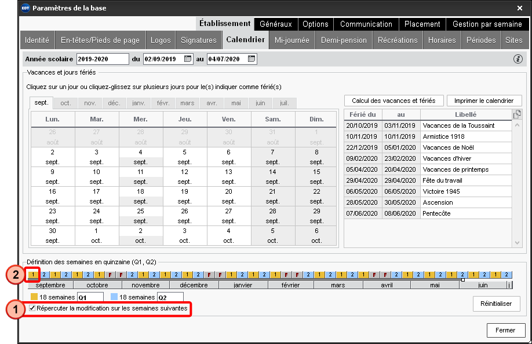Select the Identité sub-tab
This screenshot has height=344, width=532.
[37, 40]
